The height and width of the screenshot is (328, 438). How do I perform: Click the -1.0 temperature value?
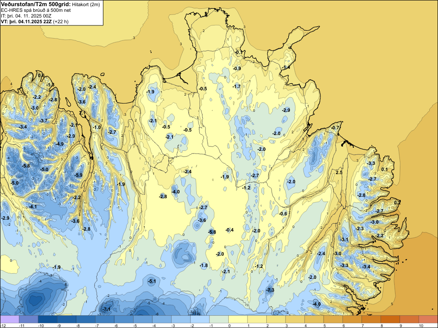pos(97,127)
